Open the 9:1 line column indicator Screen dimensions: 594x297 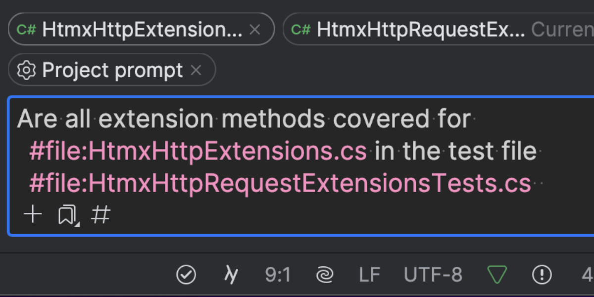[278, 274]
